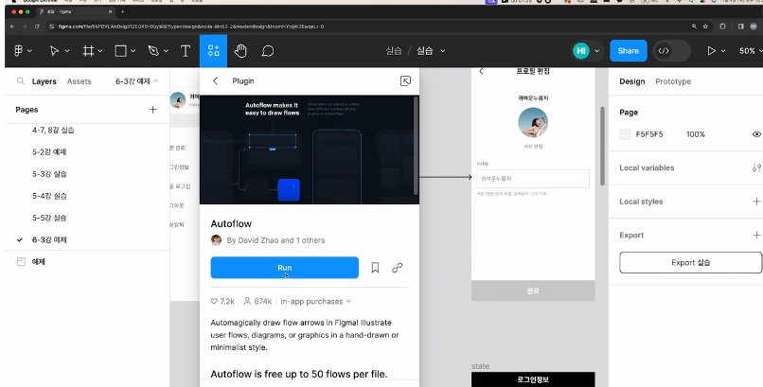Open the file name dropdown chevron
This screenshot has width=763, height=387.
(x=443, y=51)
